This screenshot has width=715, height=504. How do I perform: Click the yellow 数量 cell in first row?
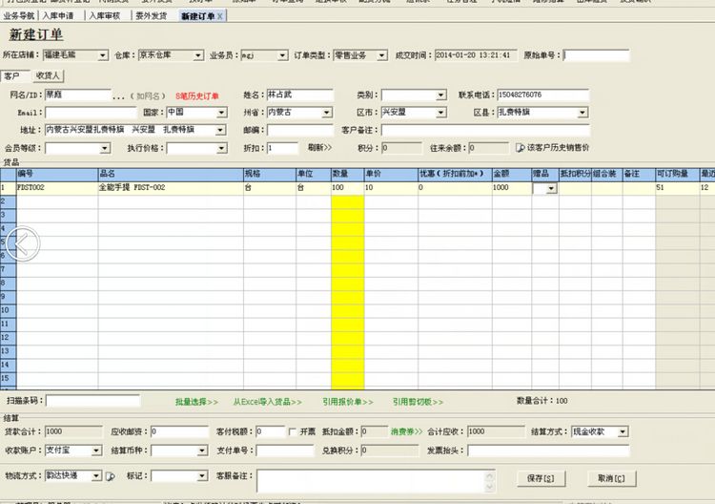coord(346,189)
